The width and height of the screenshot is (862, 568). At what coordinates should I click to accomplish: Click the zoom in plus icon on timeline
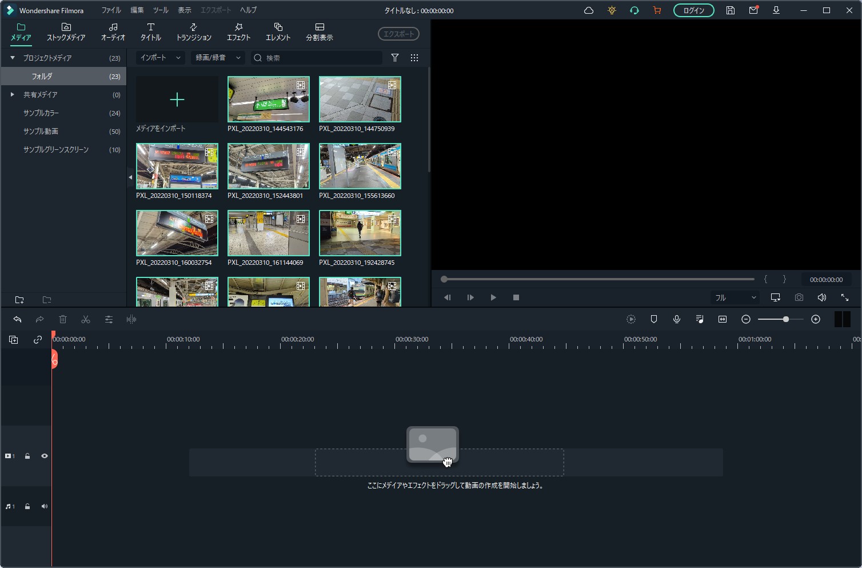pyautogui.click(x=816, y=319)
